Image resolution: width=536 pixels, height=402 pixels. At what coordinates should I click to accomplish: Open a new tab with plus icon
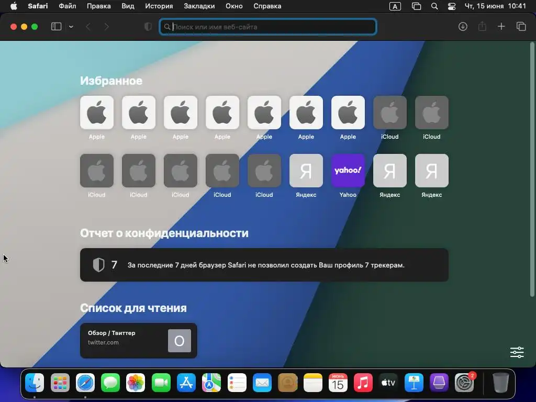(501, 26)
